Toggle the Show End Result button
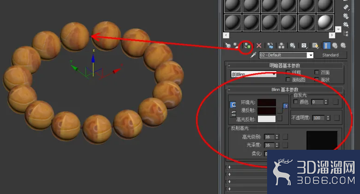Viewport: 360px width, 194px height. click(x=326, y=46)
